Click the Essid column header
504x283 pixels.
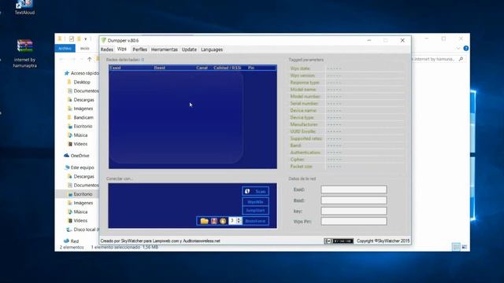coord(116,68)
